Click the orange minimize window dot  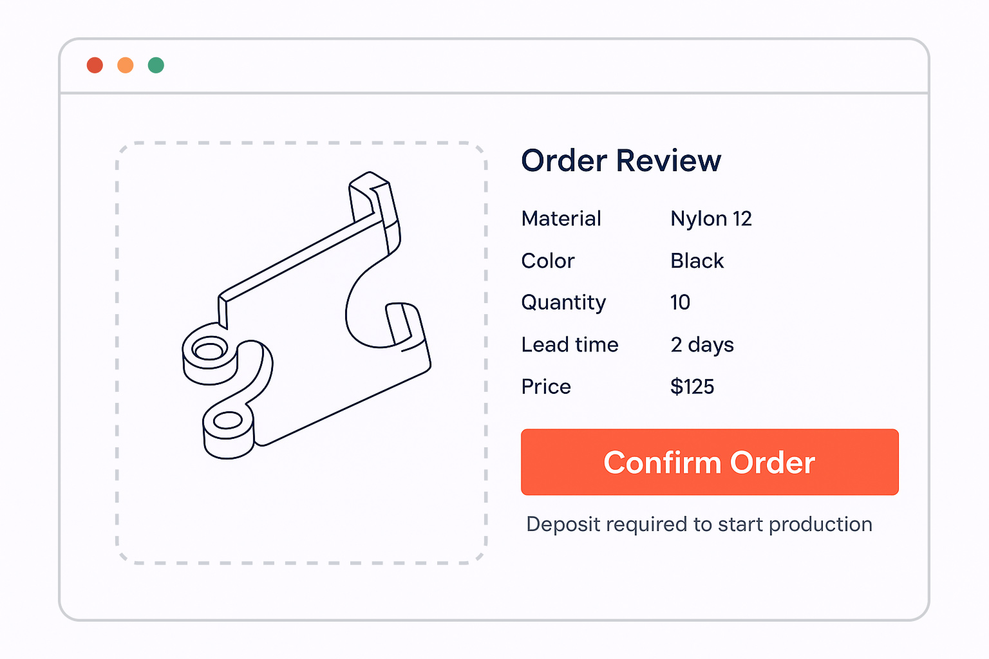(x=126, y=65)
